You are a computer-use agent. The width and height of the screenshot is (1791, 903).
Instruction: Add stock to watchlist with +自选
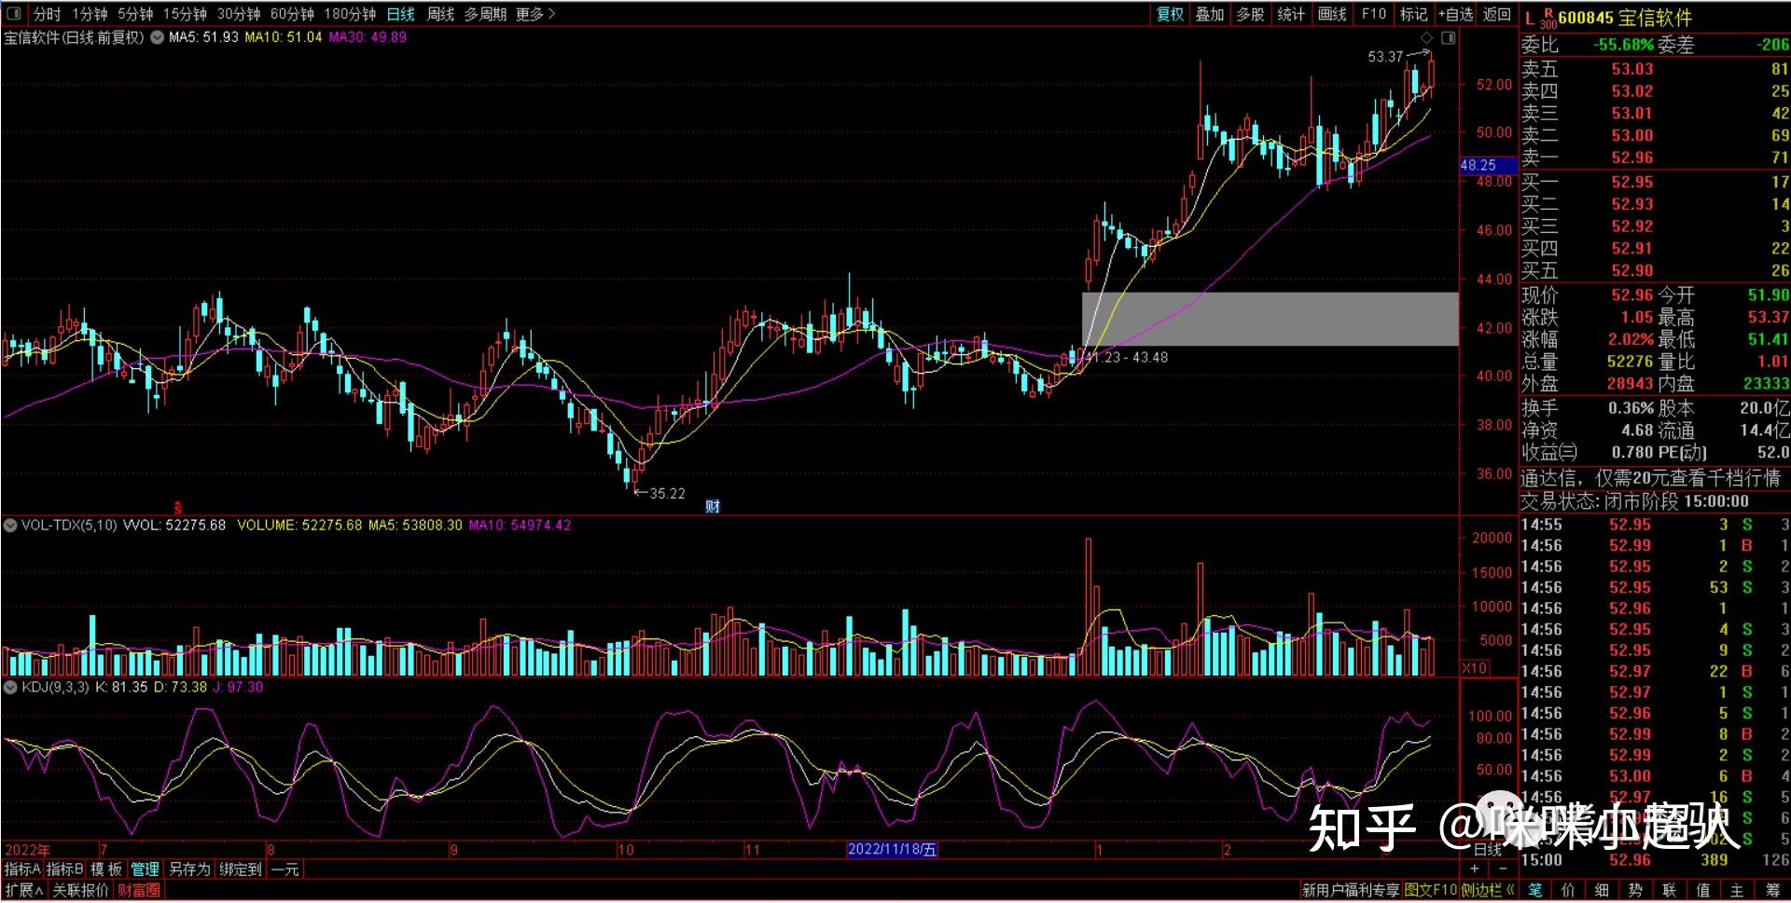tap(1455, 14)
